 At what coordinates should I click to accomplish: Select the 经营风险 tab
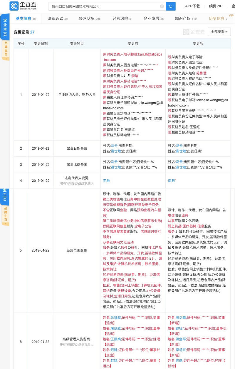122,19
